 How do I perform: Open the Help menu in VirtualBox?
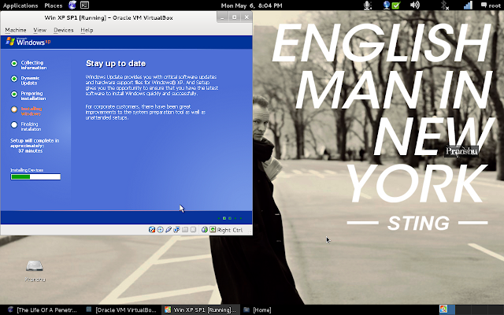click(x=87, y=30)
